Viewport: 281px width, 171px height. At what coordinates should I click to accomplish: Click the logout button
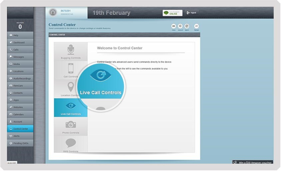click(192, 13)
